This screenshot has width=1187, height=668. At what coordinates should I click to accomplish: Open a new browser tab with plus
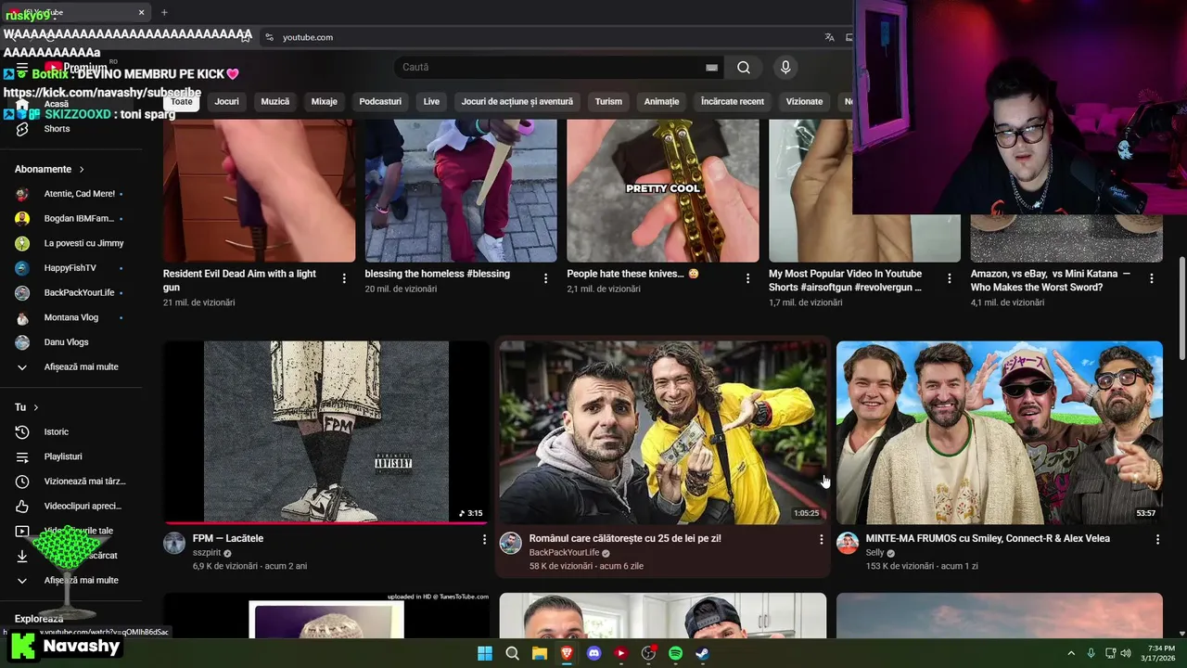pyautogui.click(x=164, y=12)
